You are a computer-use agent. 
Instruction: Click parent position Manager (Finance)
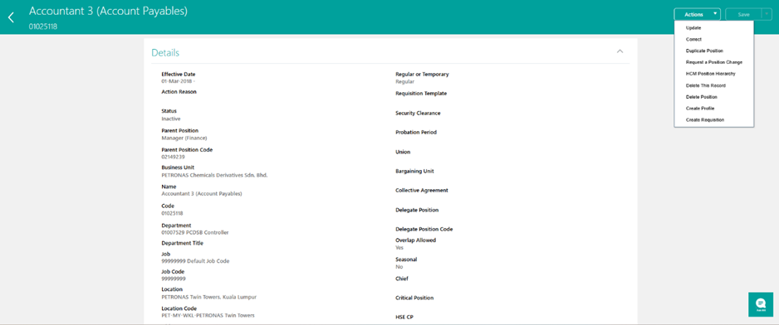point(184,138)
